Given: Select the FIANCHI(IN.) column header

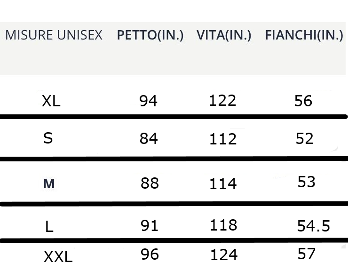Looking at the screenshot, I should [x=304, y=36].
